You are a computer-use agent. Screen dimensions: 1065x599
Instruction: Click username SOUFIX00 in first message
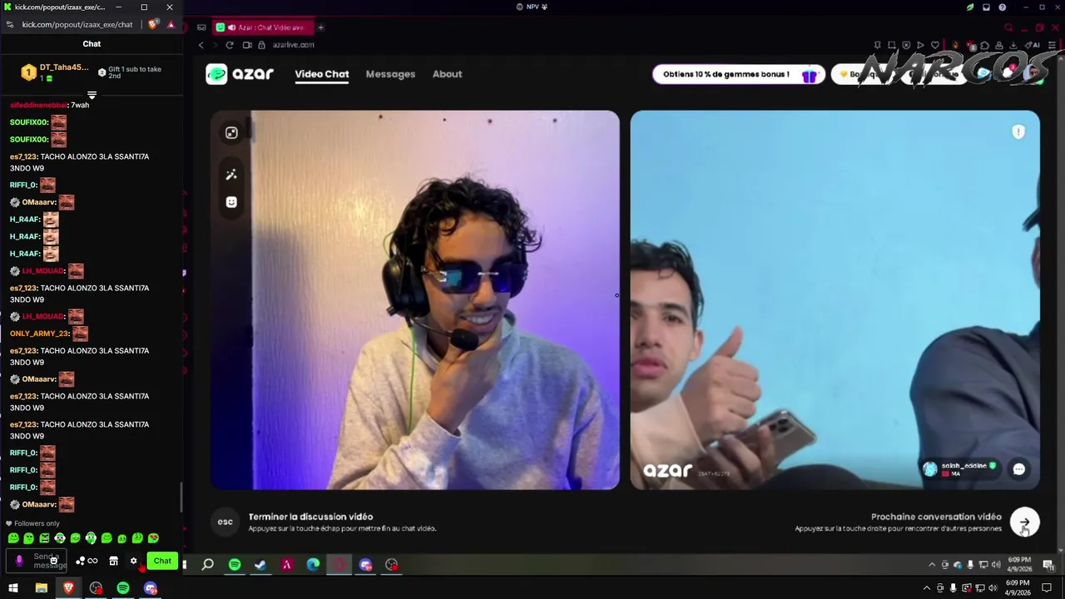tap(29, 122)
